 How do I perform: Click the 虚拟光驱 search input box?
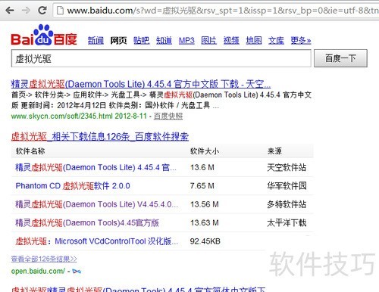pyautogui.click(x=161, y=58)
